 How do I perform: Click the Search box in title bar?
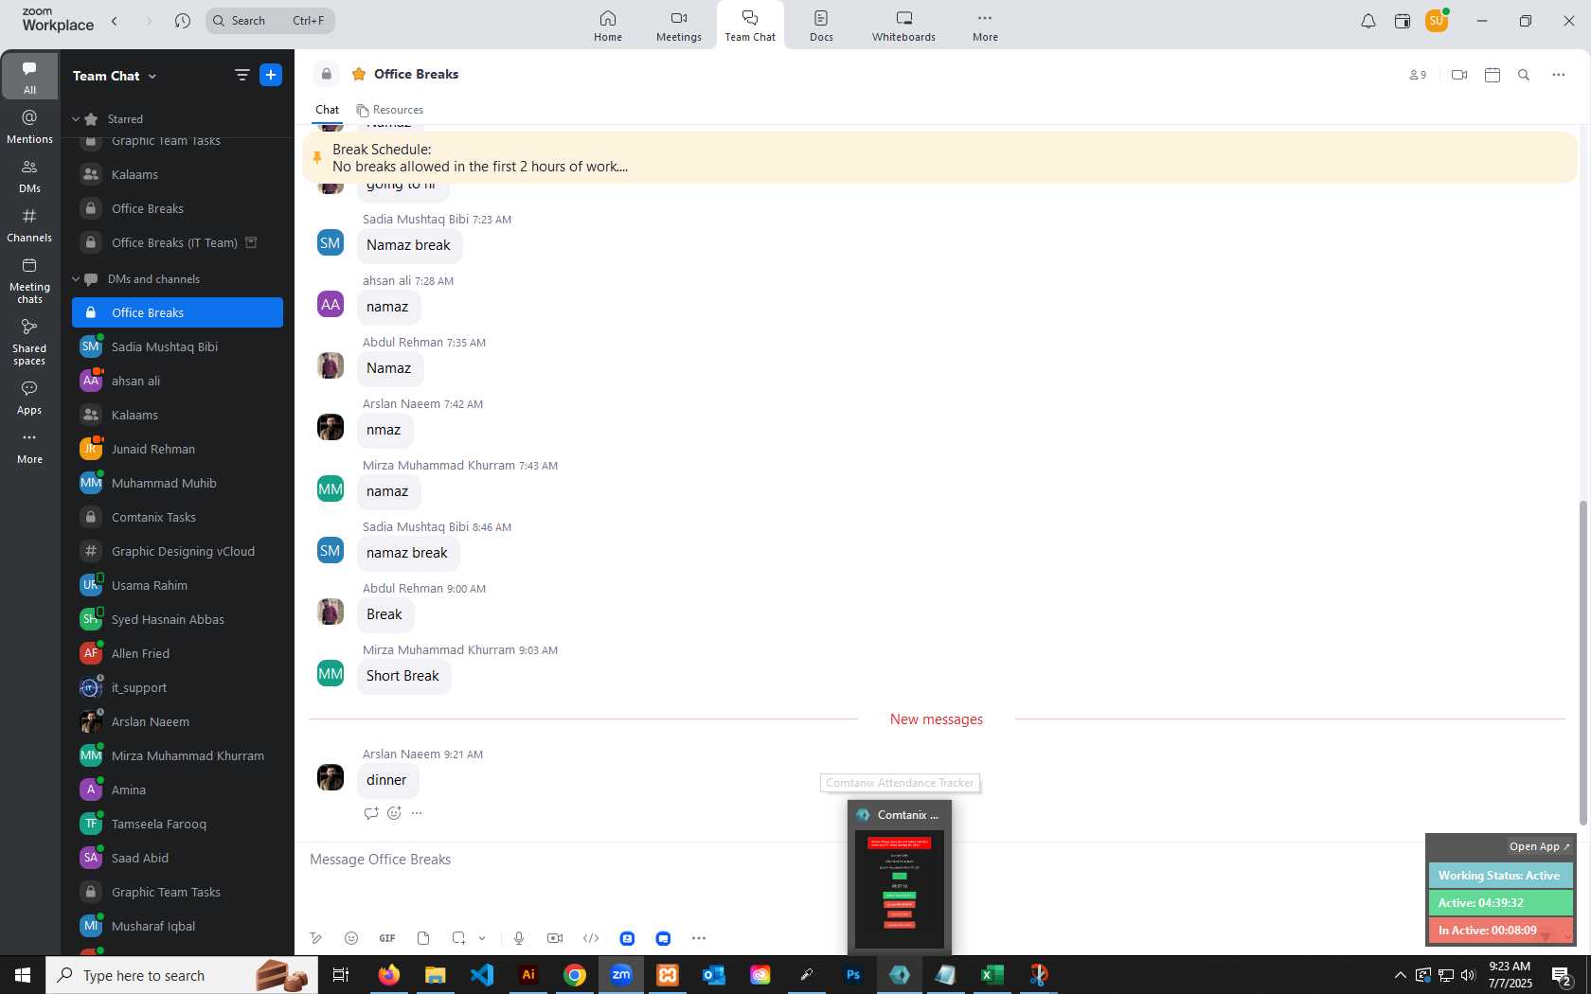pos(270,21)
